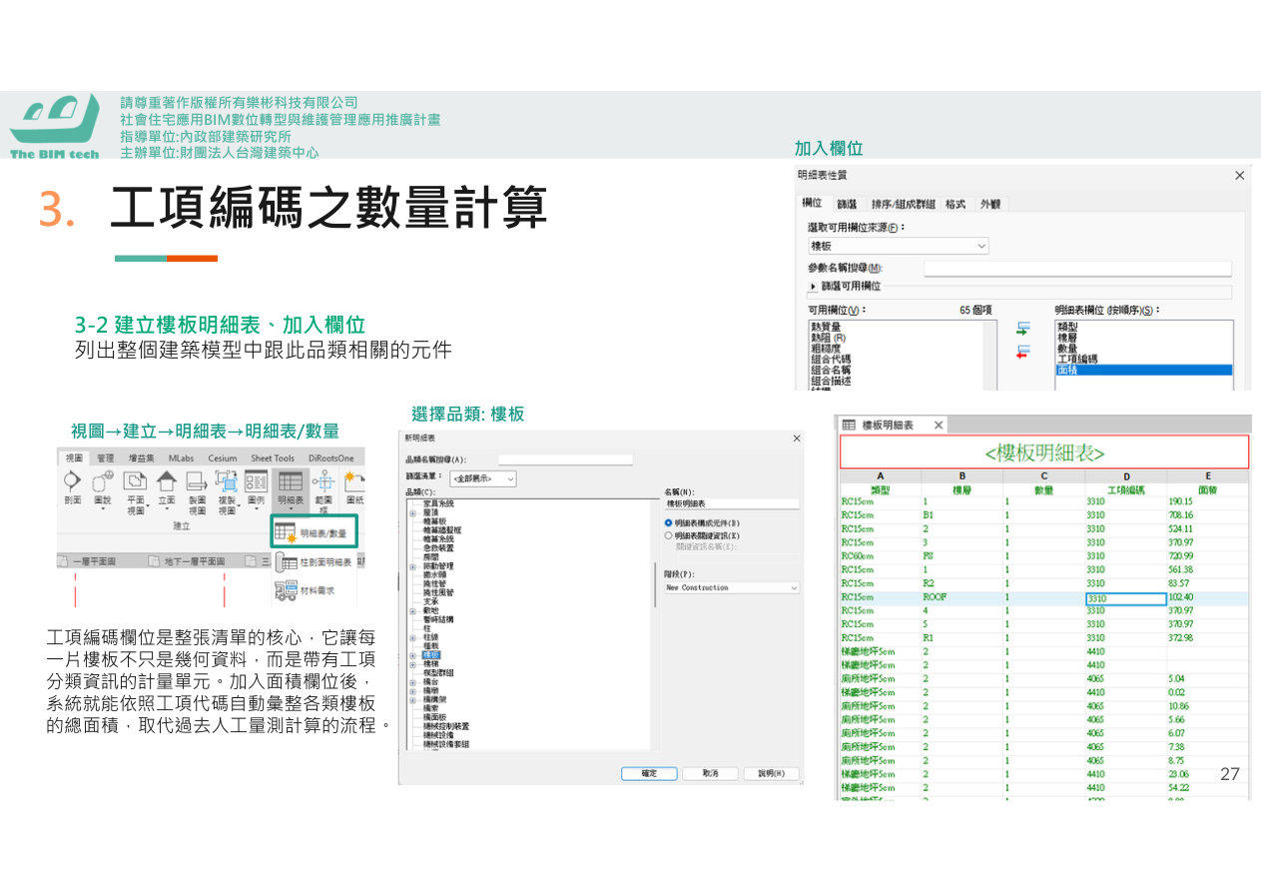
Task: Click the red remove-parameter arrow icon
Action: tap(1022, 351)
